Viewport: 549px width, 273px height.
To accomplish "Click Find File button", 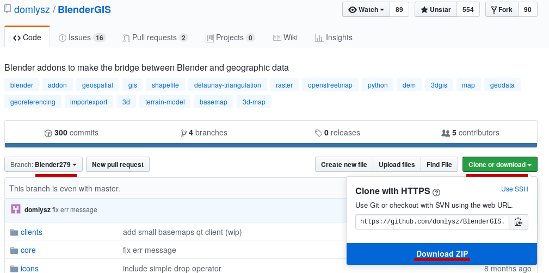I will (439, 164).
